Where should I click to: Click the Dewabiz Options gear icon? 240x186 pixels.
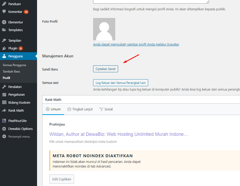click(x=4, y=129)
